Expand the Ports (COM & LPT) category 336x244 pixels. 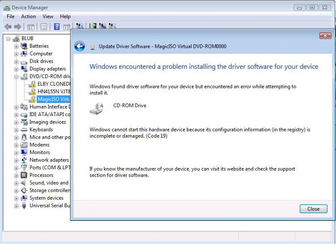[x=16, y=168]
